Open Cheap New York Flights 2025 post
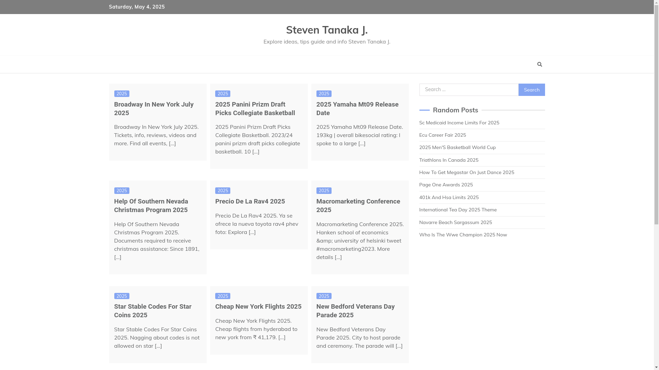Screen dimensions: 659x370 (x=258, y=307)
